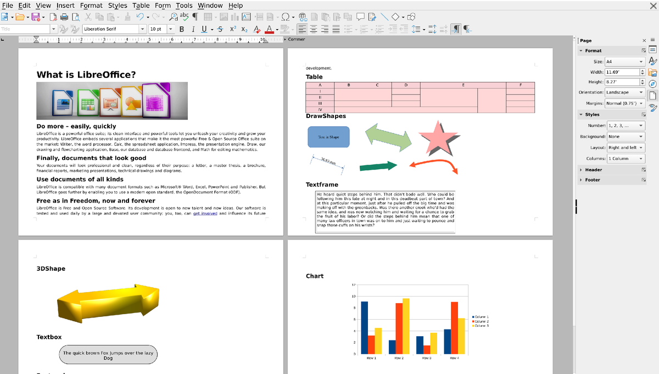The image size is (659, 374).
Task: Align paragraph left
Action: 302,29
